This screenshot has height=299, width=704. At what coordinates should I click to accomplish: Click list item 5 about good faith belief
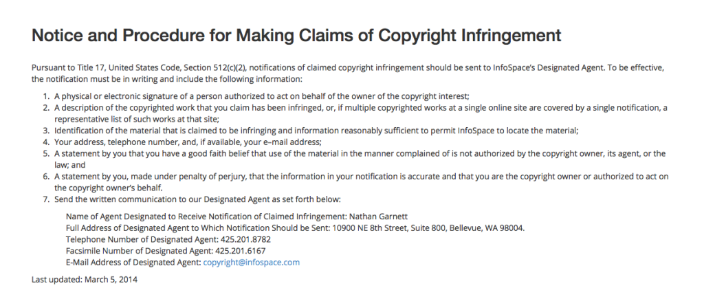360,159
